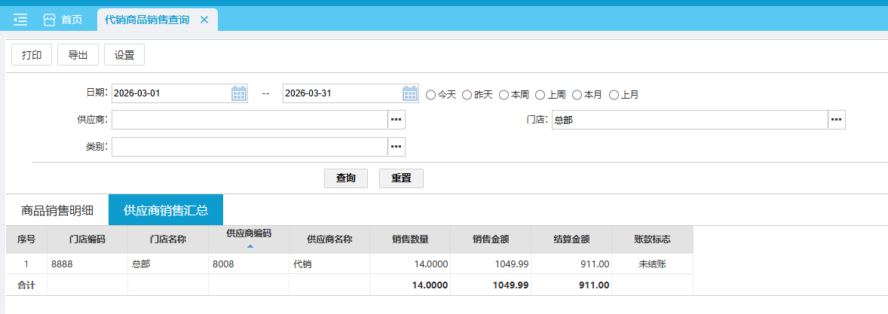Select the 本周 radio option
The height and width of the screenshot is (314, 888).
[504, 95]
